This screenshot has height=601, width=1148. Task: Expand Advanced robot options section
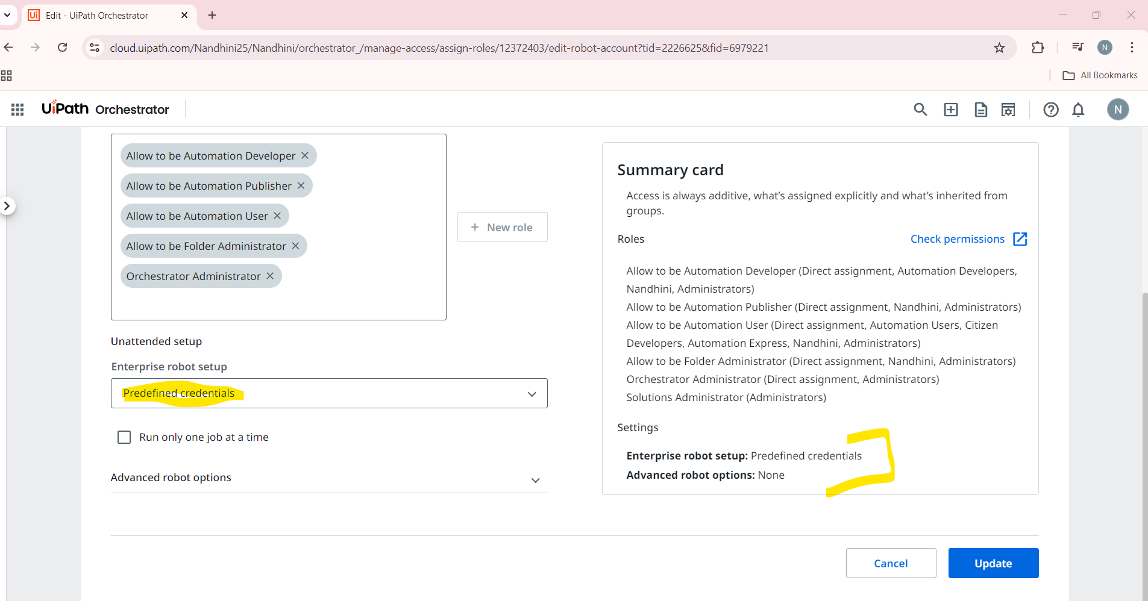(x=329, y=478)
